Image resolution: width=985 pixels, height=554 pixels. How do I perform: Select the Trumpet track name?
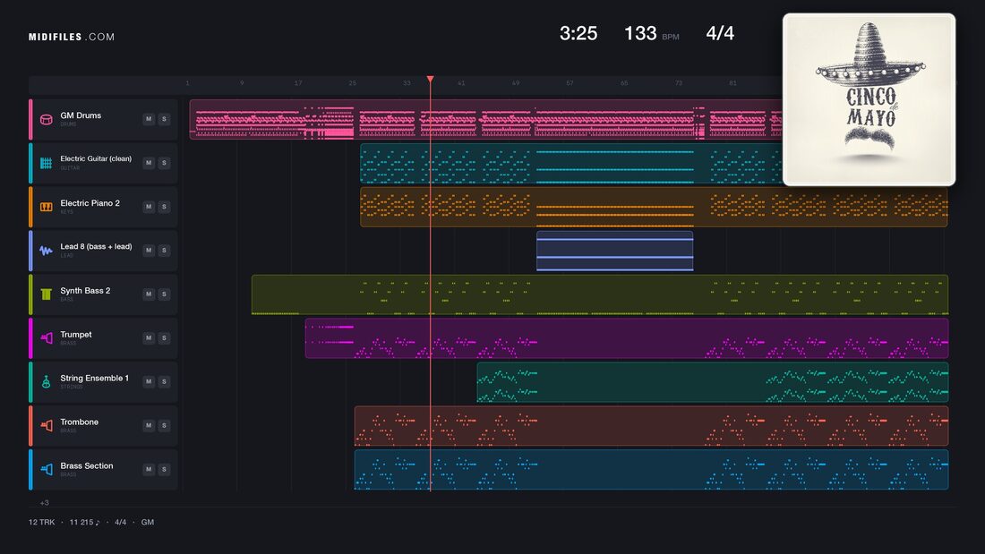[76, 335]
